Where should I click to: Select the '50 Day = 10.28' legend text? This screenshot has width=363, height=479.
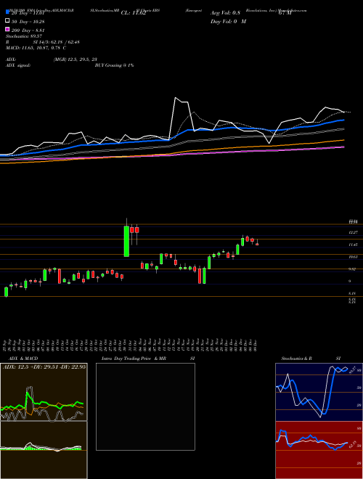click(x=28, y=21)
